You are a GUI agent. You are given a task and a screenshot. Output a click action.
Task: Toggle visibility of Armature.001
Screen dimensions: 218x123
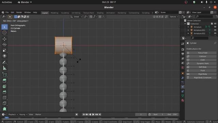pyautogui.click(x=215, y=30)
